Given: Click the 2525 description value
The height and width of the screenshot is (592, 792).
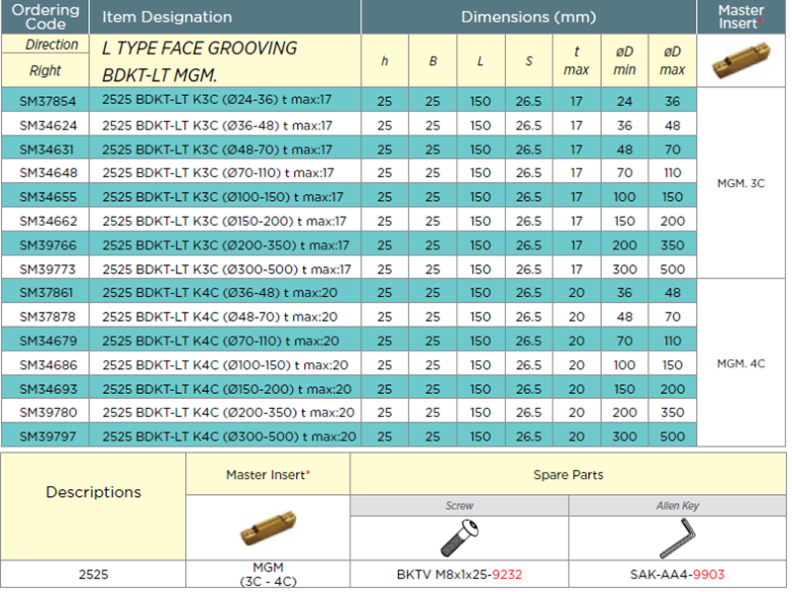Looking at the screenshot, I should tap(93, 575).
